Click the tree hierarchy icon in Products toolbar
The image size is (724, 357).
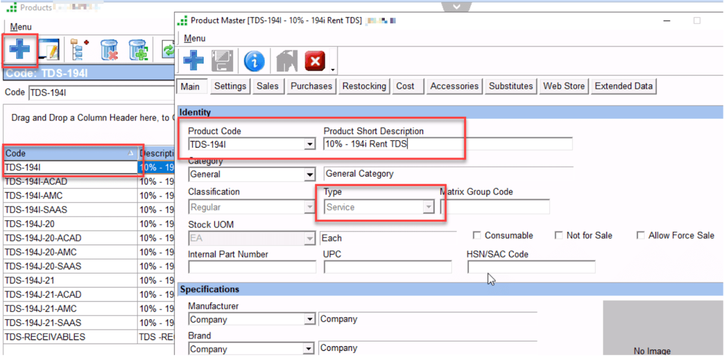click(80, 50)
